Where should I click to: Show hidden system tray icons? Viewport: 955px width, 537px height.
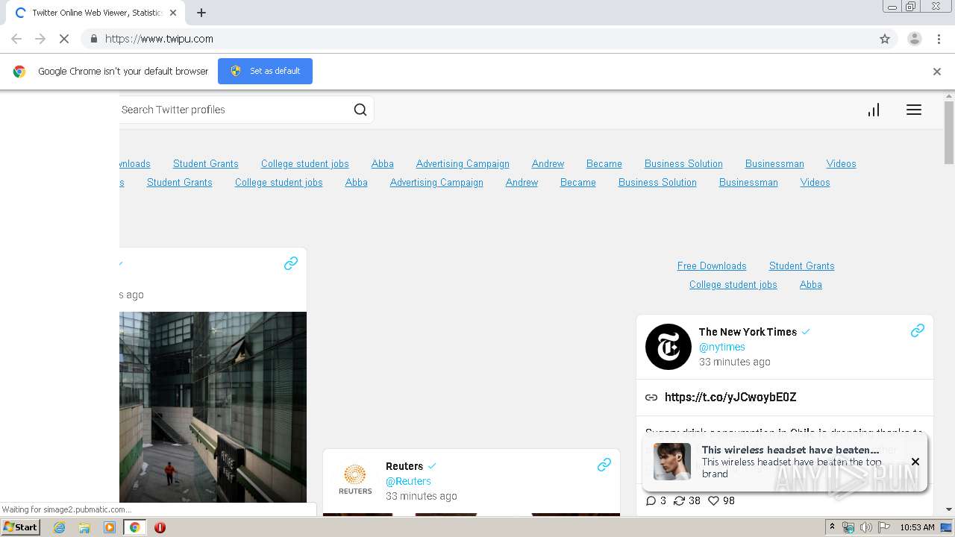832,527
